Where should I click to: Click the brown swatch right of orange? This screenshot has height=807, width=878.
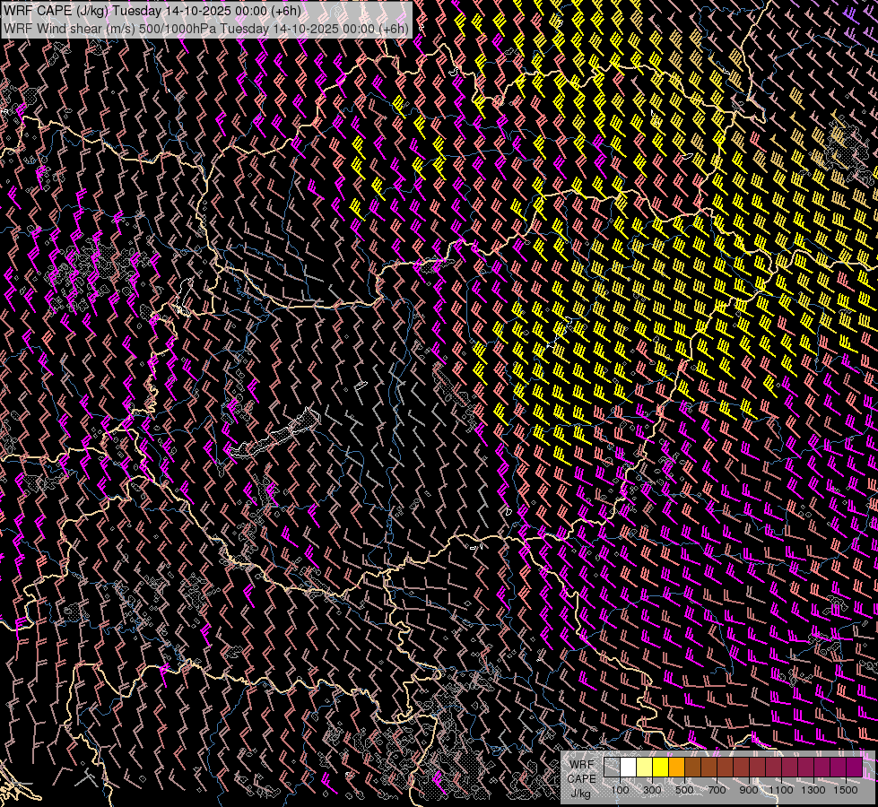692,768
